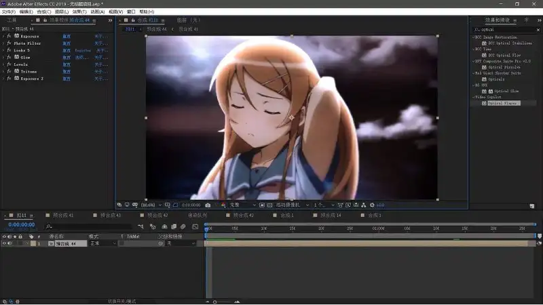Toggle the fx switch for the Levels effect
Screen dimensions: 543x305
[9, 64]
